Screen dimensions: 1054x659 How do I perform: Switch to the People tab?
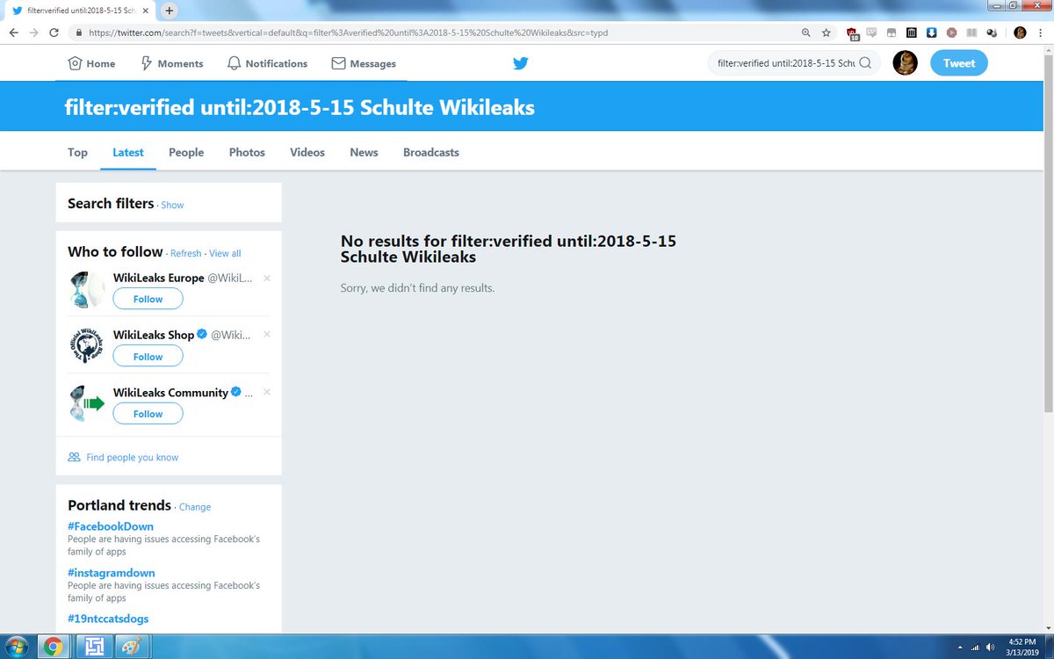click(x=186, y=152)
